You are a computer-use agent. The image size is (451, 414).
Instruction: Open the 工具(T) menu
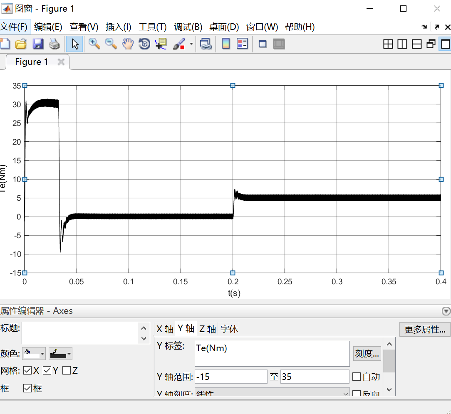click(x=152, y=27)
